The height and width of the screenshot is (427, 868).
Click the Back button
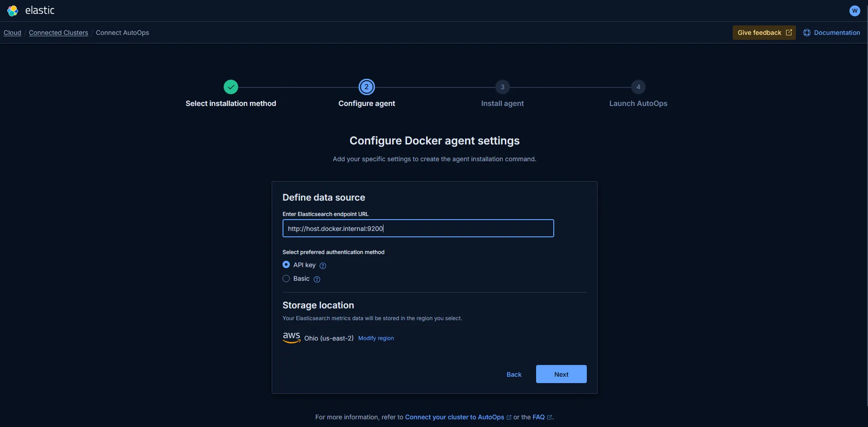coord(514,374)
